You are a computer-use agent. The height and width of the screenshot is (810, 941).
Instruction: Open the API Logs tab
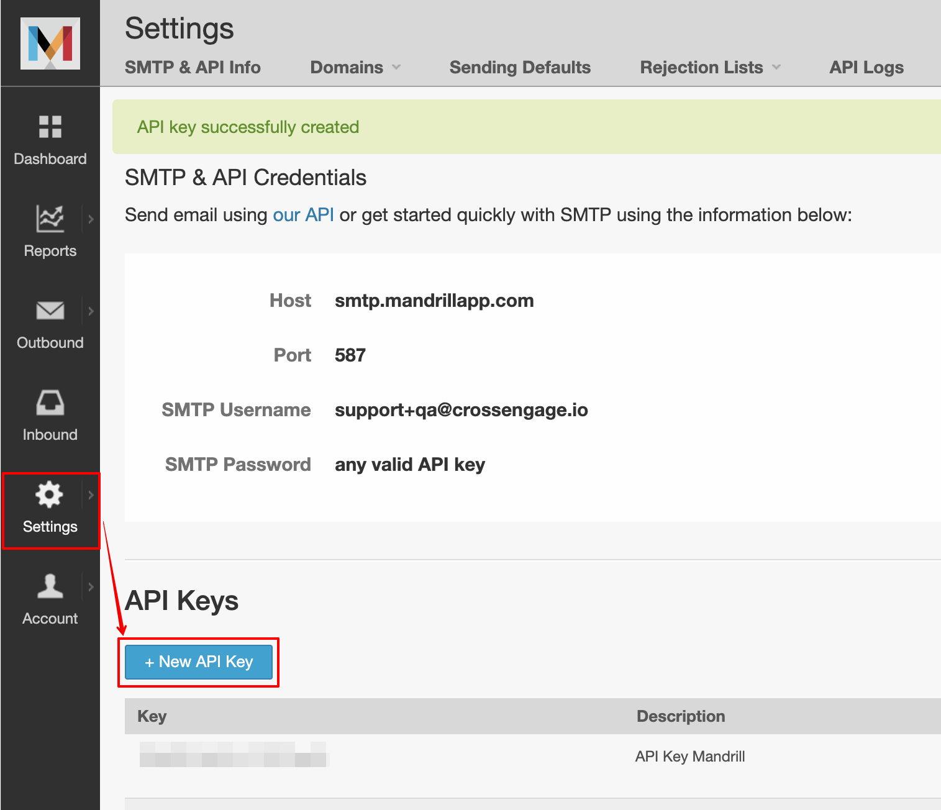tap(866, 67)
